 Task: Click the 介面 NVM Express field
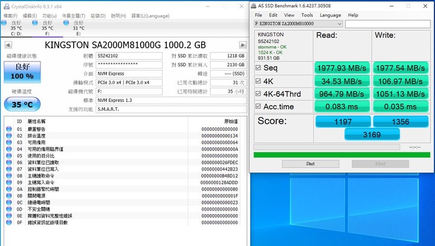[129, 74]
